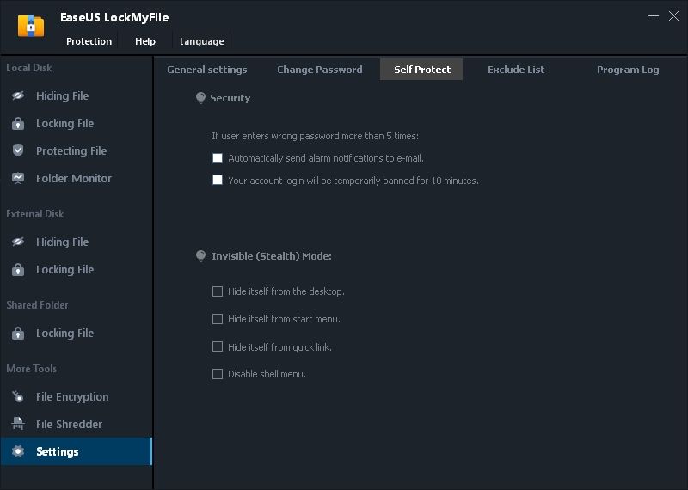The width and height of the screenshot is (688, 490).
Task: Click the key icon beside File Encryption
Action: pyautogui.click(x=18, y=396)
